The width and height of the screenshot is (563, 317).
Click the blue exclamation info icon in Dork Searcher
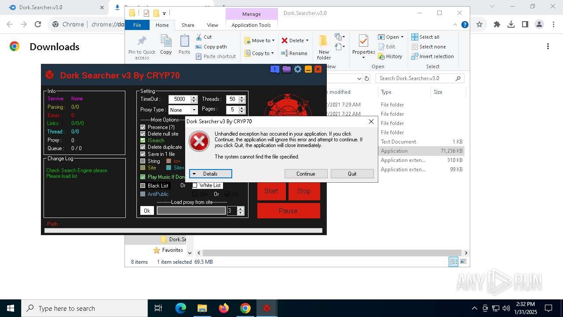point(275,70)
